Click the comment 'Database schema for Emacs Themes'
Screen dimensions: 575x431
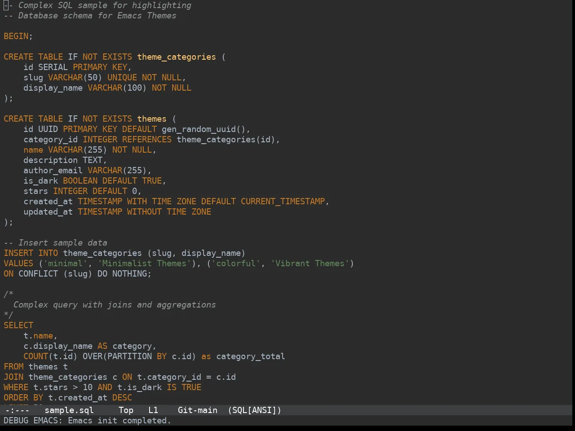[90, 16]
